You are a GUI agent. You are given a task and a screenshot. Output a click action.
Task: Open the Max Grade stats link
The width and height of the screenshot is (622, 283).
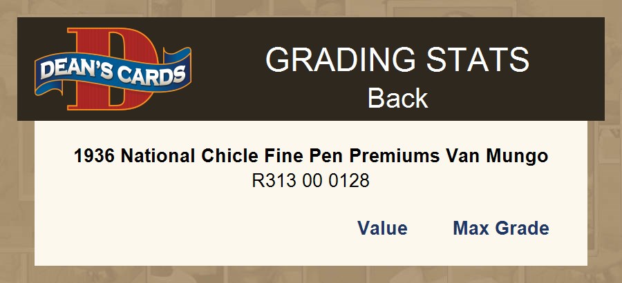click(501, 228)
